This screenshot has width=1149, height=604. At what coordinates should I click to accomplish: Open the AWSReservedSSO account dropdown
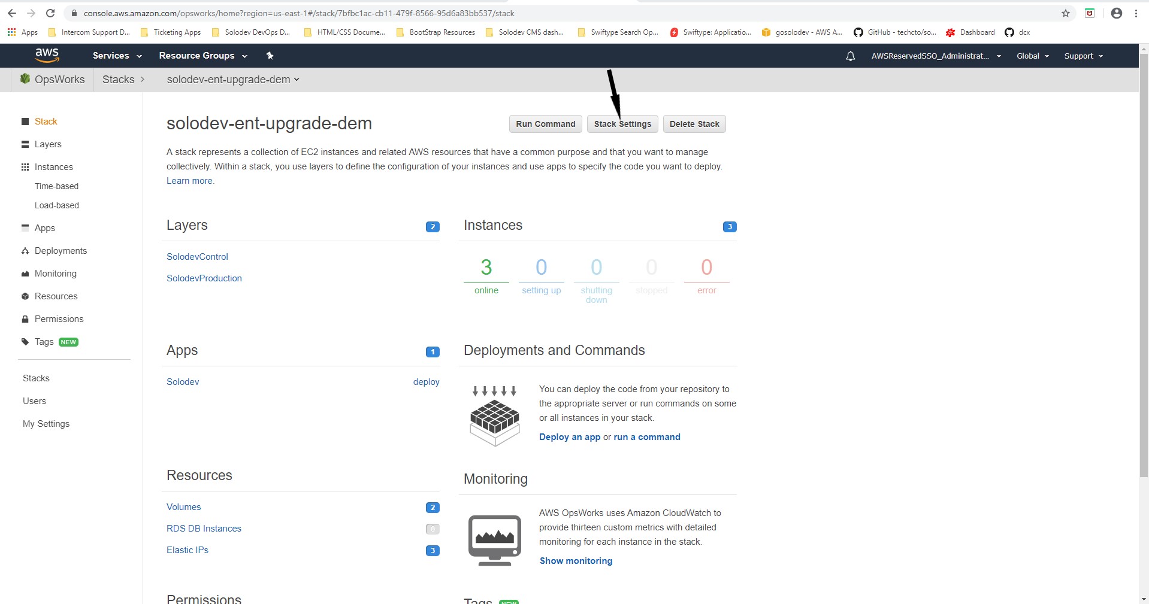pos(936,56)
